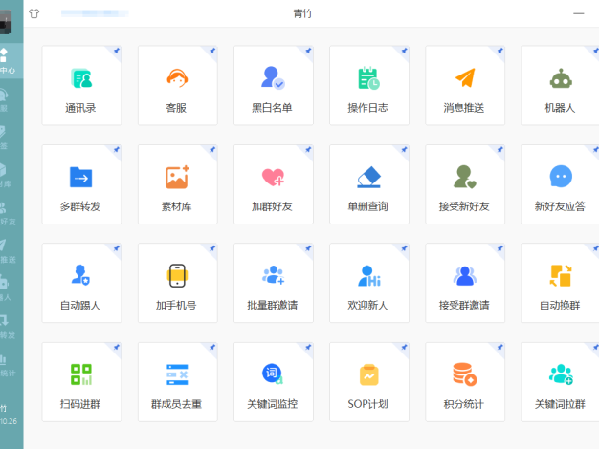Open the 通讯录 contacts tile
599x449 pixels.
pyautogui.click(x=81, y=85)
